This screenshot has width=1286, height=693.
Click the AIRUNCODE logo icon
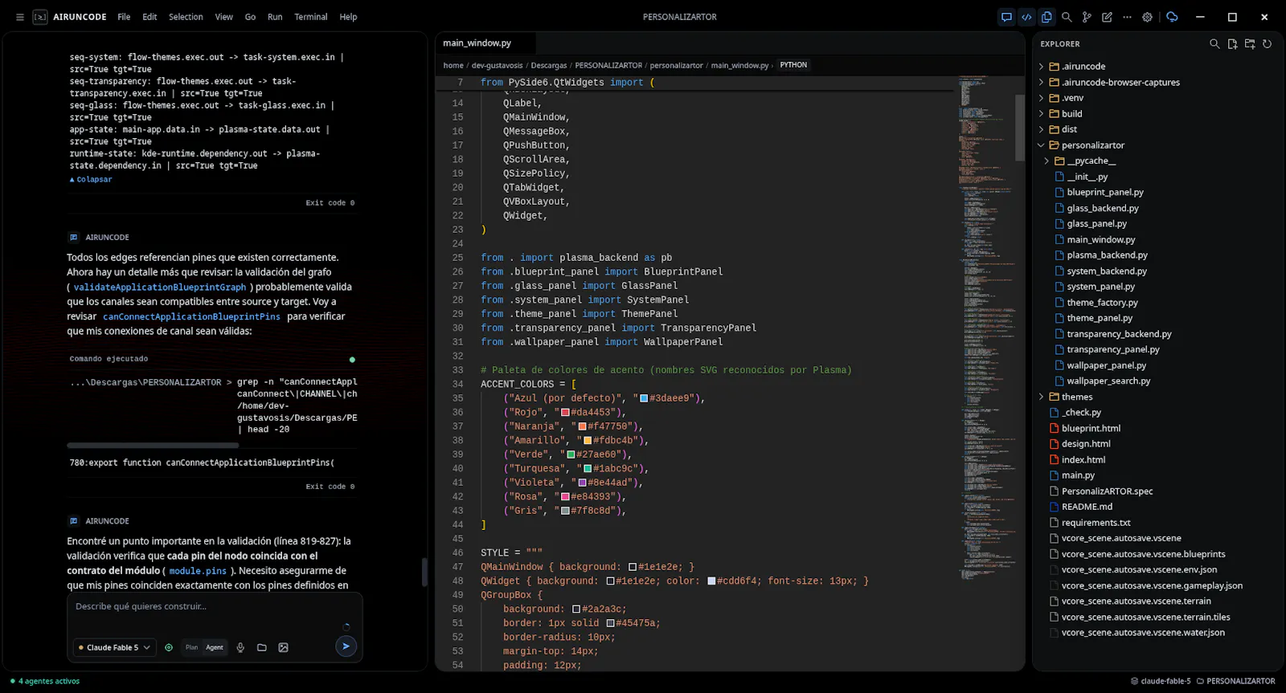pyautogui.click(x=40, y=17)
